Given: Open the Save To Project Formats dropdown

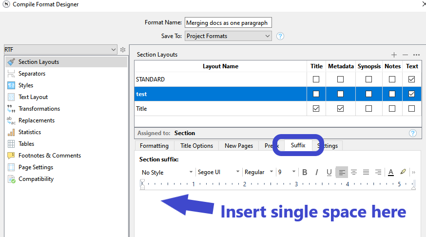Looking at the screenshot, I should point(228,36).
